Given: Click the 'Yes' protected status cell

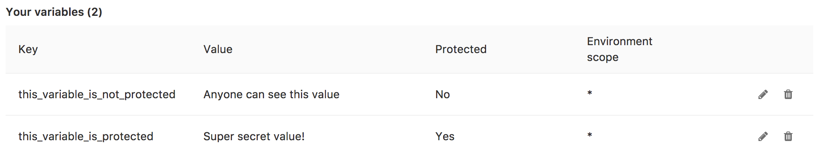Looking at the screenshot, I should click(445, 137).
